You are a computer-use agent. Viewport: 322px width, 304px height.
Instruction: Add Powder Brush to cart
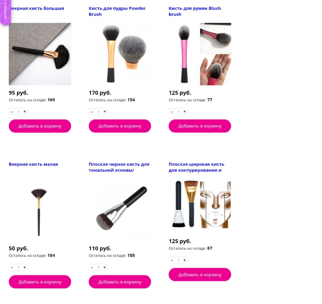120,126
